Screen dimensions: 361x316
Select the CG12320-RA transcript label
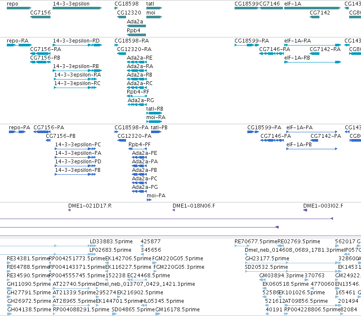pos(134,49)
